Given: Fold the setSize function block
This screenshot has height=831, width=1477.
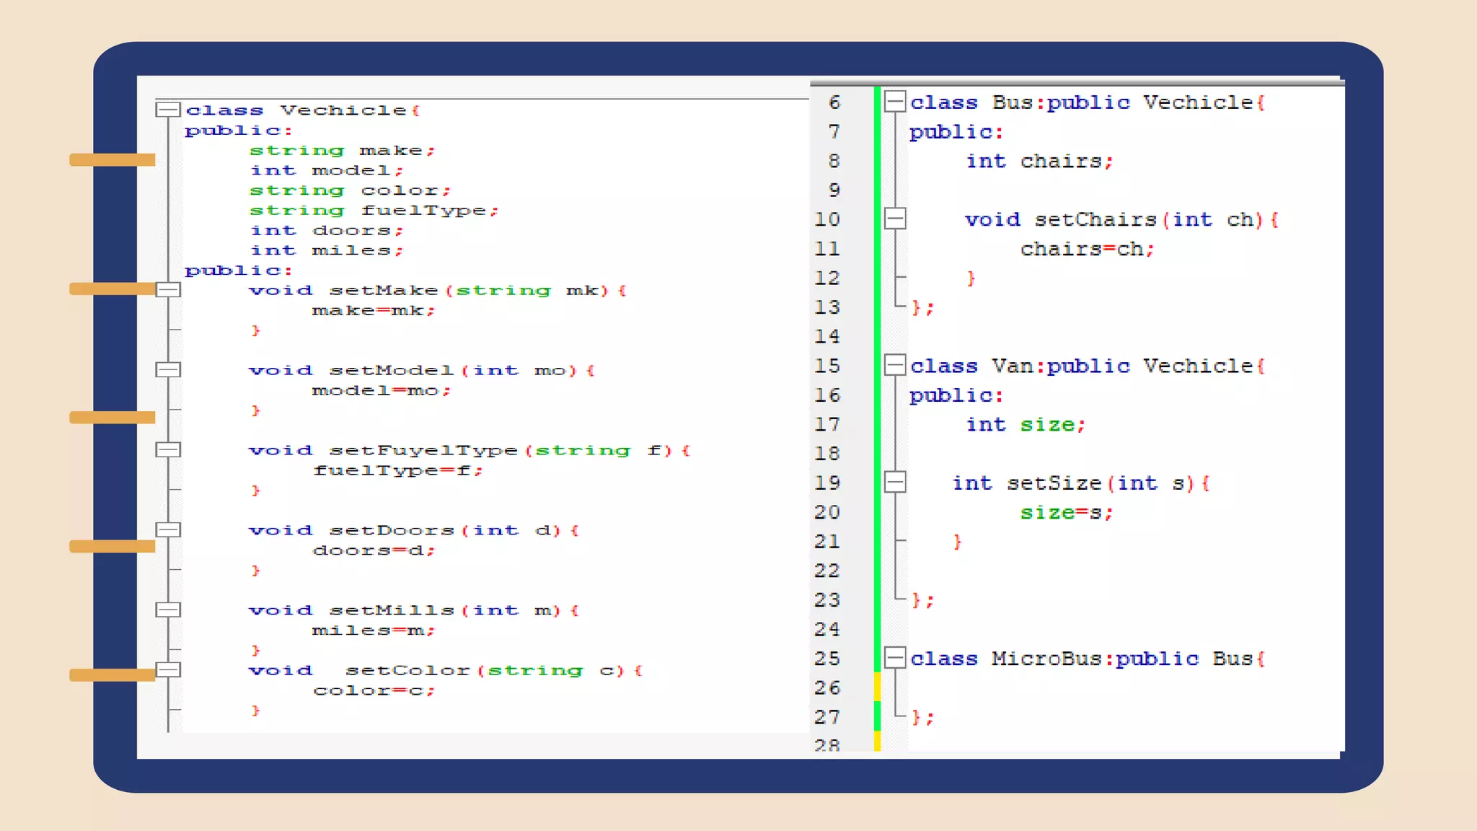Looking at the screenshot, I should coord(895,482).
